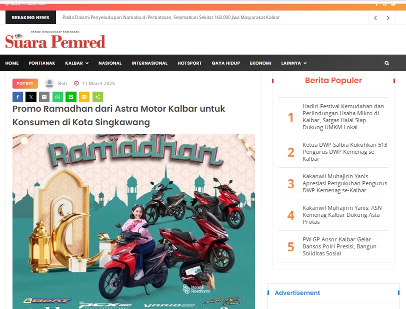
Task: Share article via Facebook icon
Action: (17, 97)
